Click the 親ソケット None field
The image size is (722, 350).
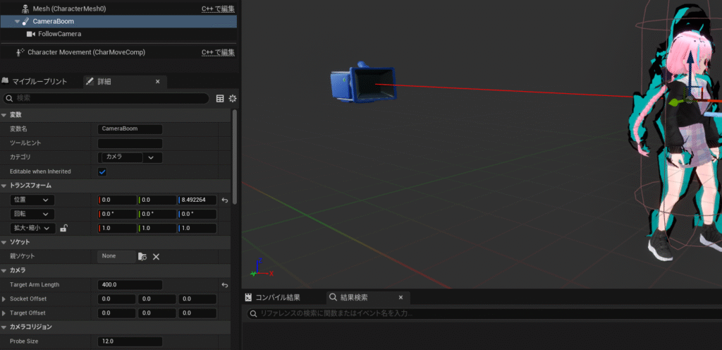tap(116, 256)
